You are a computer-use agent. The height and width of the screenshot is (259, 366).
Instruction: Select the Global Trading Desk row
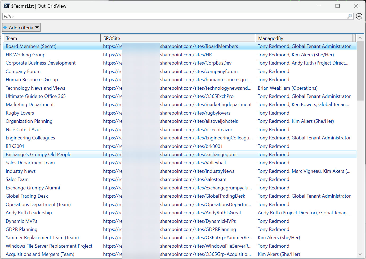point(180,196)
